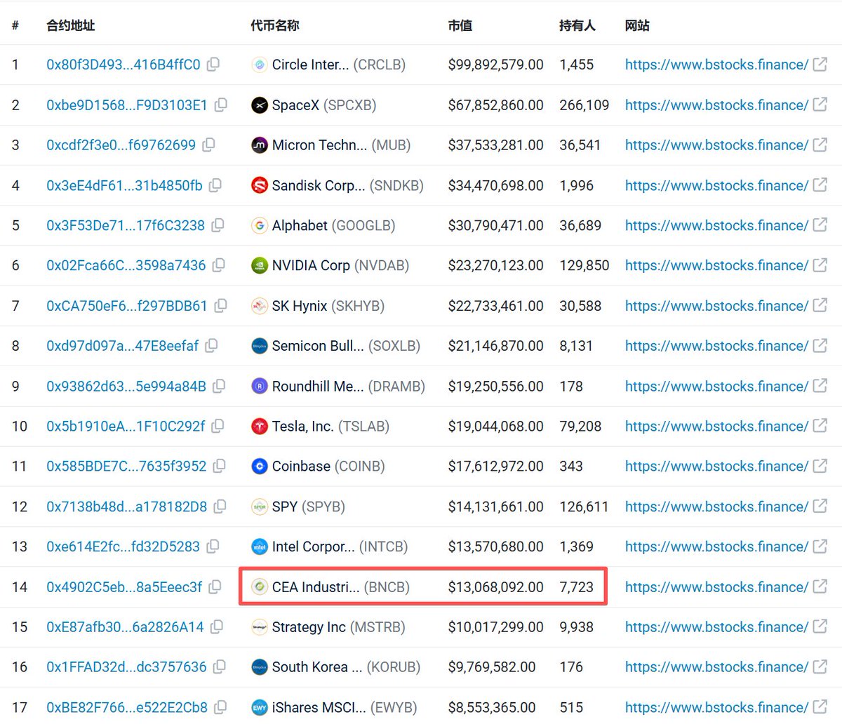Click the Tesla token logo
The width and height of the screenshot is (842, 724).
pos(260,427)
